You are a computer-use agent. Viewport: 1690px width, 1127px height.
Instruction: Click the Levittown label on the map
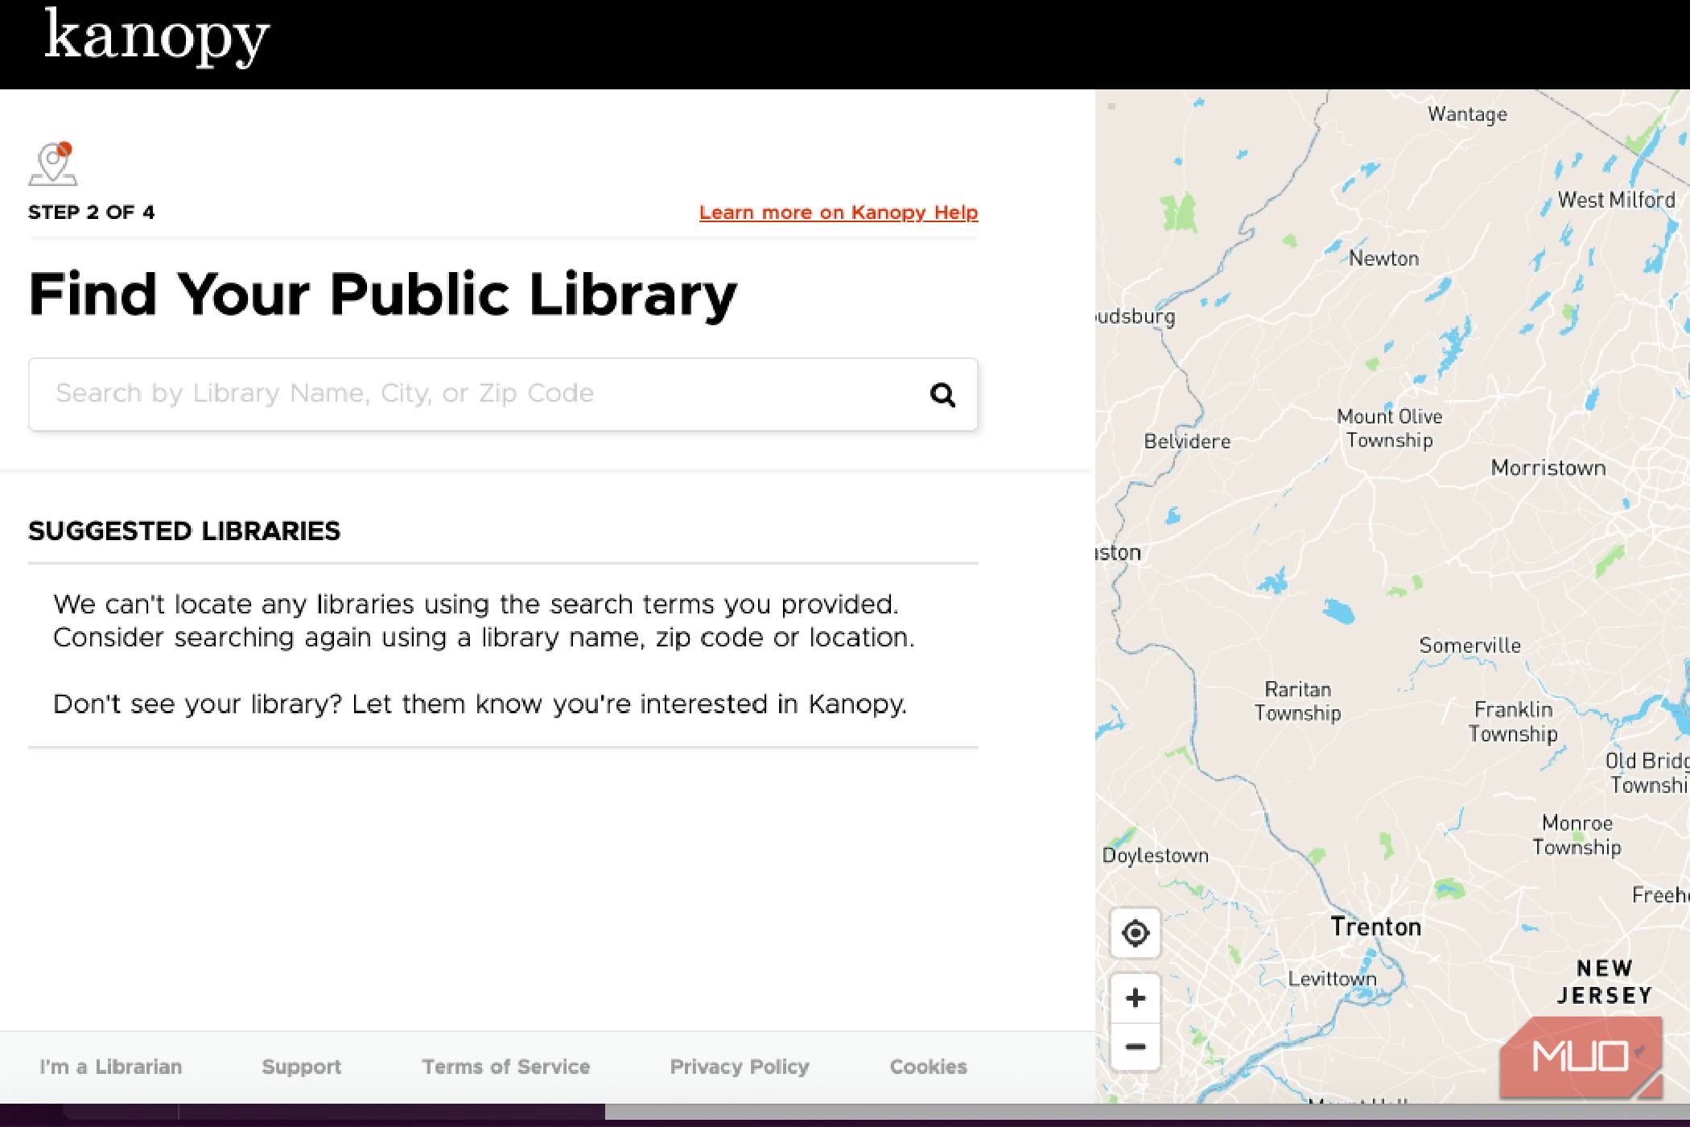(x=1332, y=979)
